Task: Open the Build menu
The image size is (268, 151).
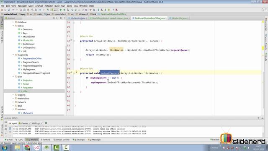Action: click(57, 6)
